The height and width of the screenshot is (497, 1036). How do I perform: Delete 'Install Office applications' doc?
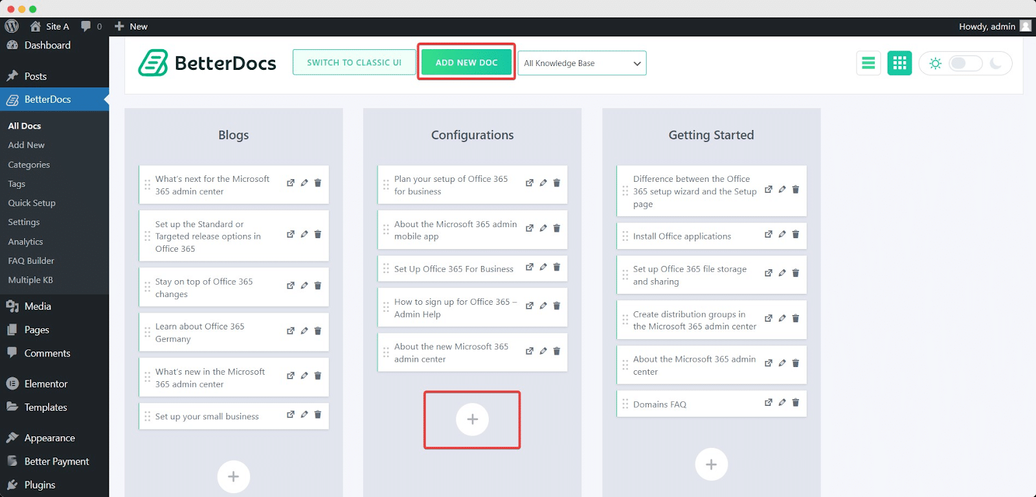point(796,234)
